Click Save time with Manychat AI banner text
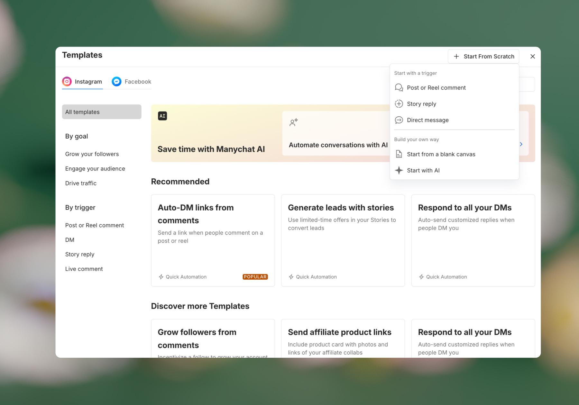This screenshot has height=405, width=579. [211, 149]
